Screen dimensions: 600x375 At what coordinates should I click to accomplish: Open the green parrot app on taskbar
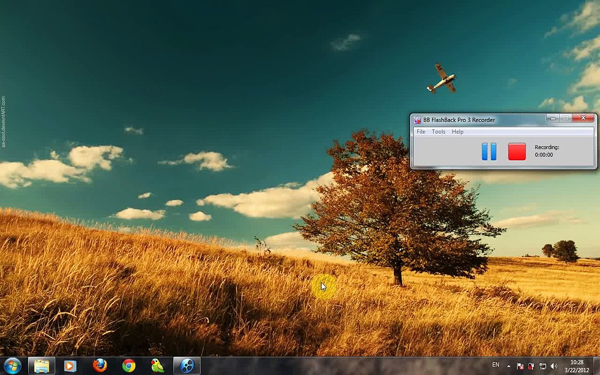(x=157, y=366)
